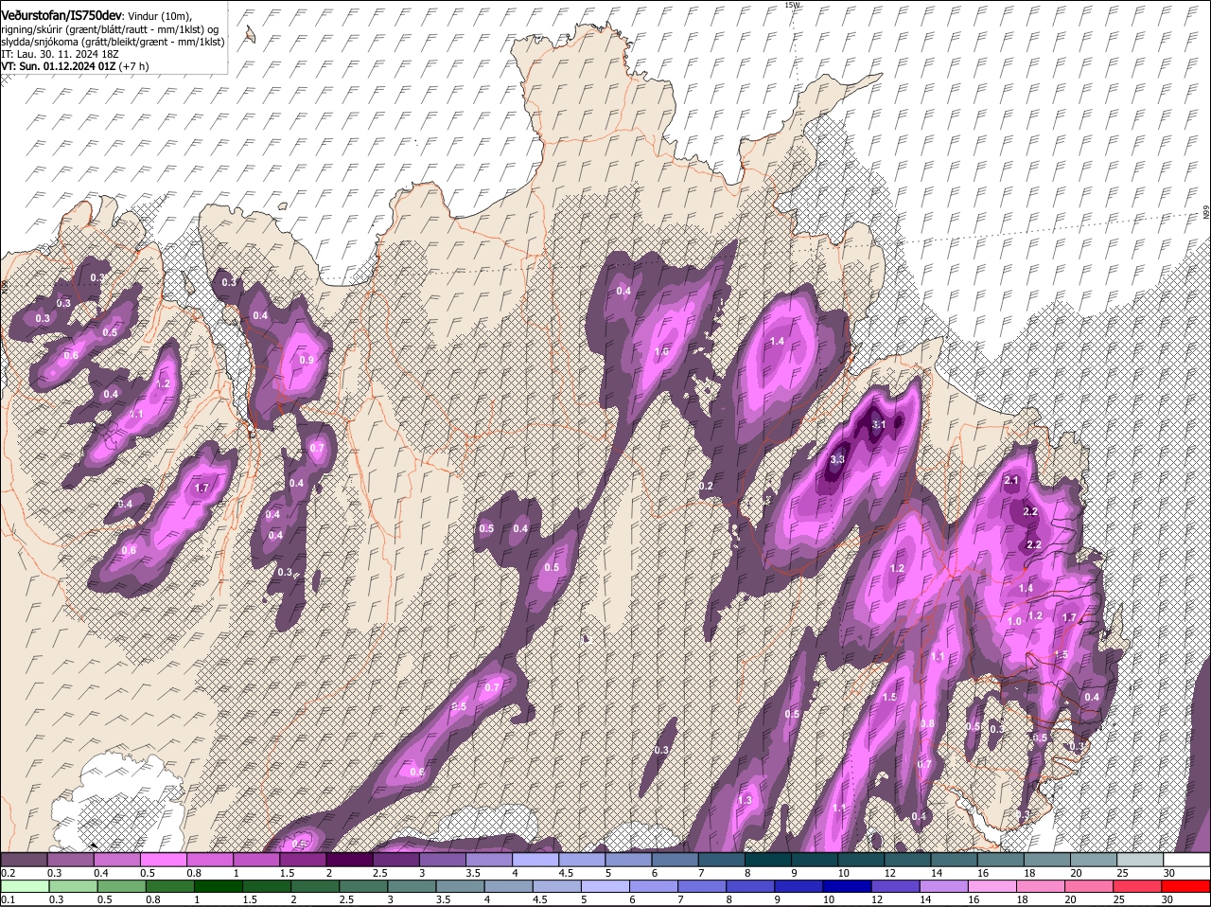1211x907 pixels.
Task: Click the red swatch ending the lower legend
Action: pos(1185,886)
